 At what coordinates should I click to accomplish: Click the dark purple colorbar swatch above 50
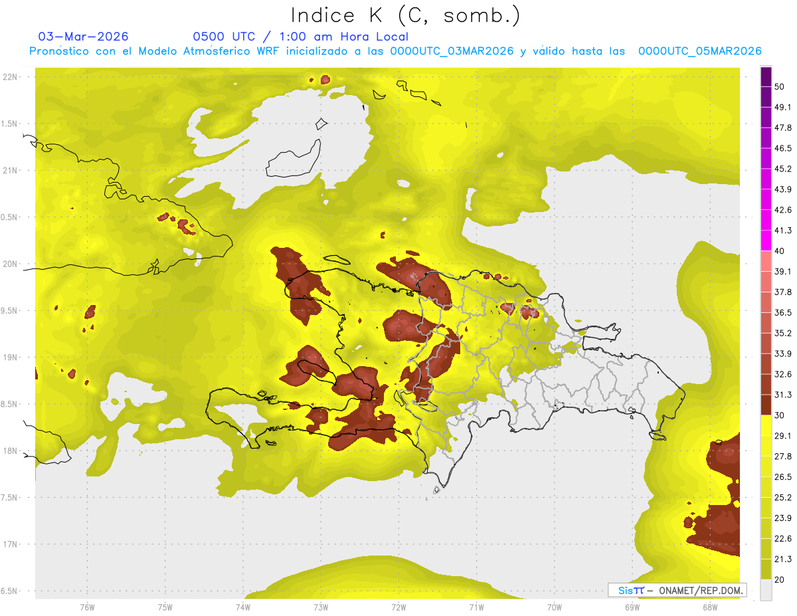tap(766, 76)
